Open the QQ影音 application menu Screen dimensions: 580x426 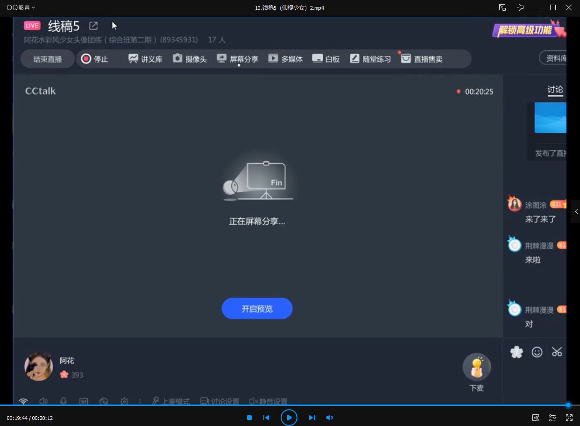[19, 7]
